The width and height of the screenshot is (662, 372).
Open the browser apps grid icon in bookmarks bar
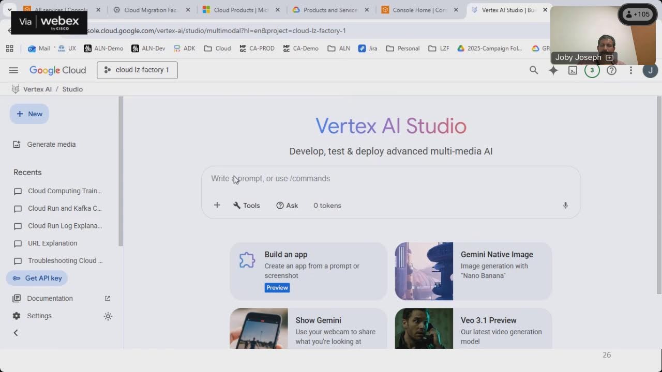pyautogui.click(x=9, y=49)
